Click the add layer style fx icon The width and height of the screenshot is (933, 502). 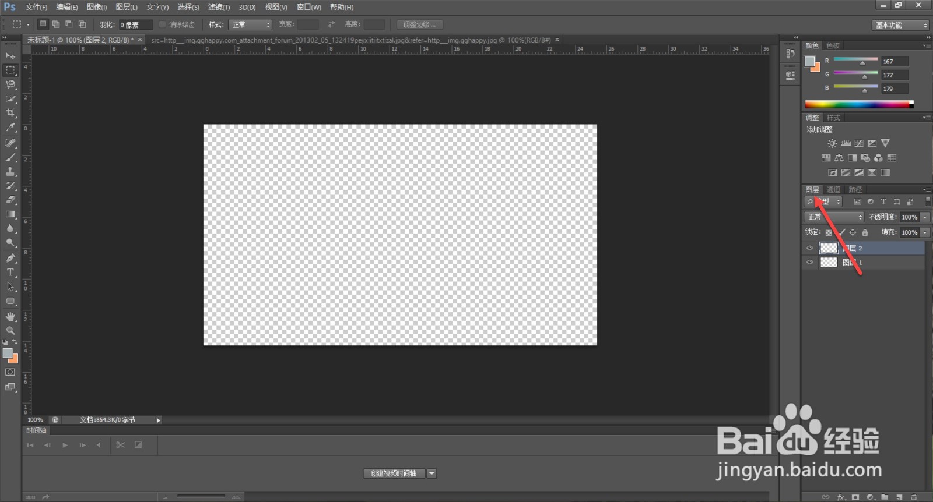tap(841, 497)
